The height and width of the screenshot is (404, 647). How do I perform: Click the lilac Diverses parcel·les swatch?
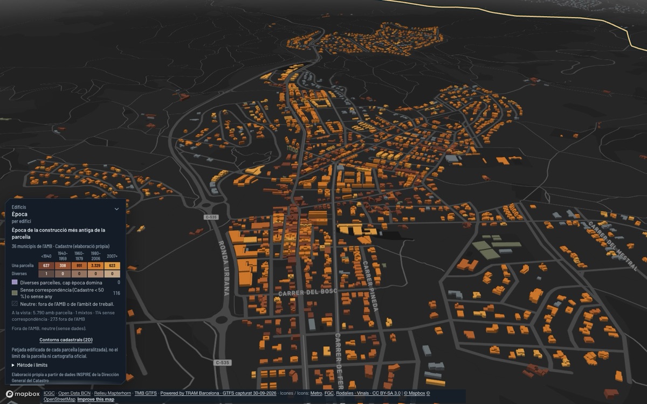pyautogui.click(x=15, y=282)
